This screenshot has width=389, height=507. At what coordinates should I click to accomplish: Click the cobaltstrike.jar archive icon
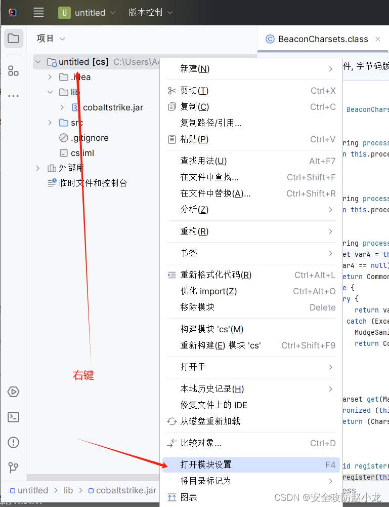click(x=75, y=107)
